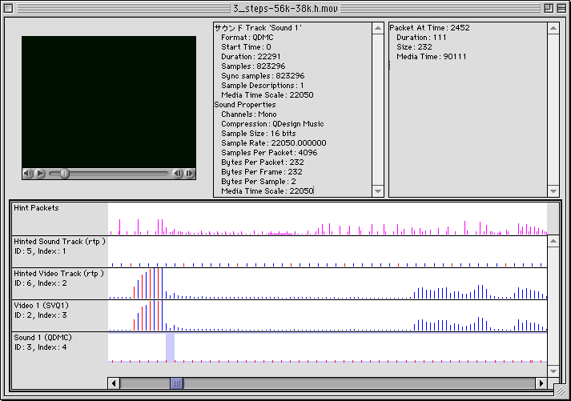571x401 pixels.
Task: Click 'Compression: QDesign Music' line
Action: pos(272,124)
